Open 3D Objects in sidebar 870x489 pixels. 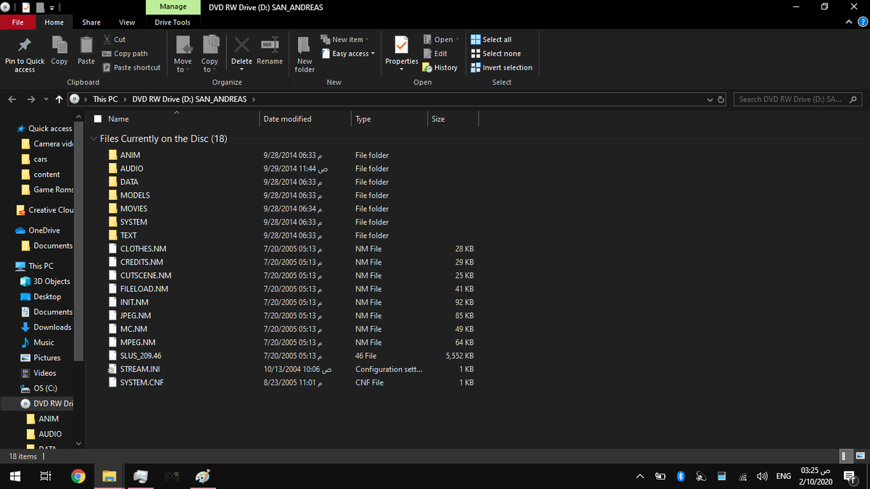point(46,281)
